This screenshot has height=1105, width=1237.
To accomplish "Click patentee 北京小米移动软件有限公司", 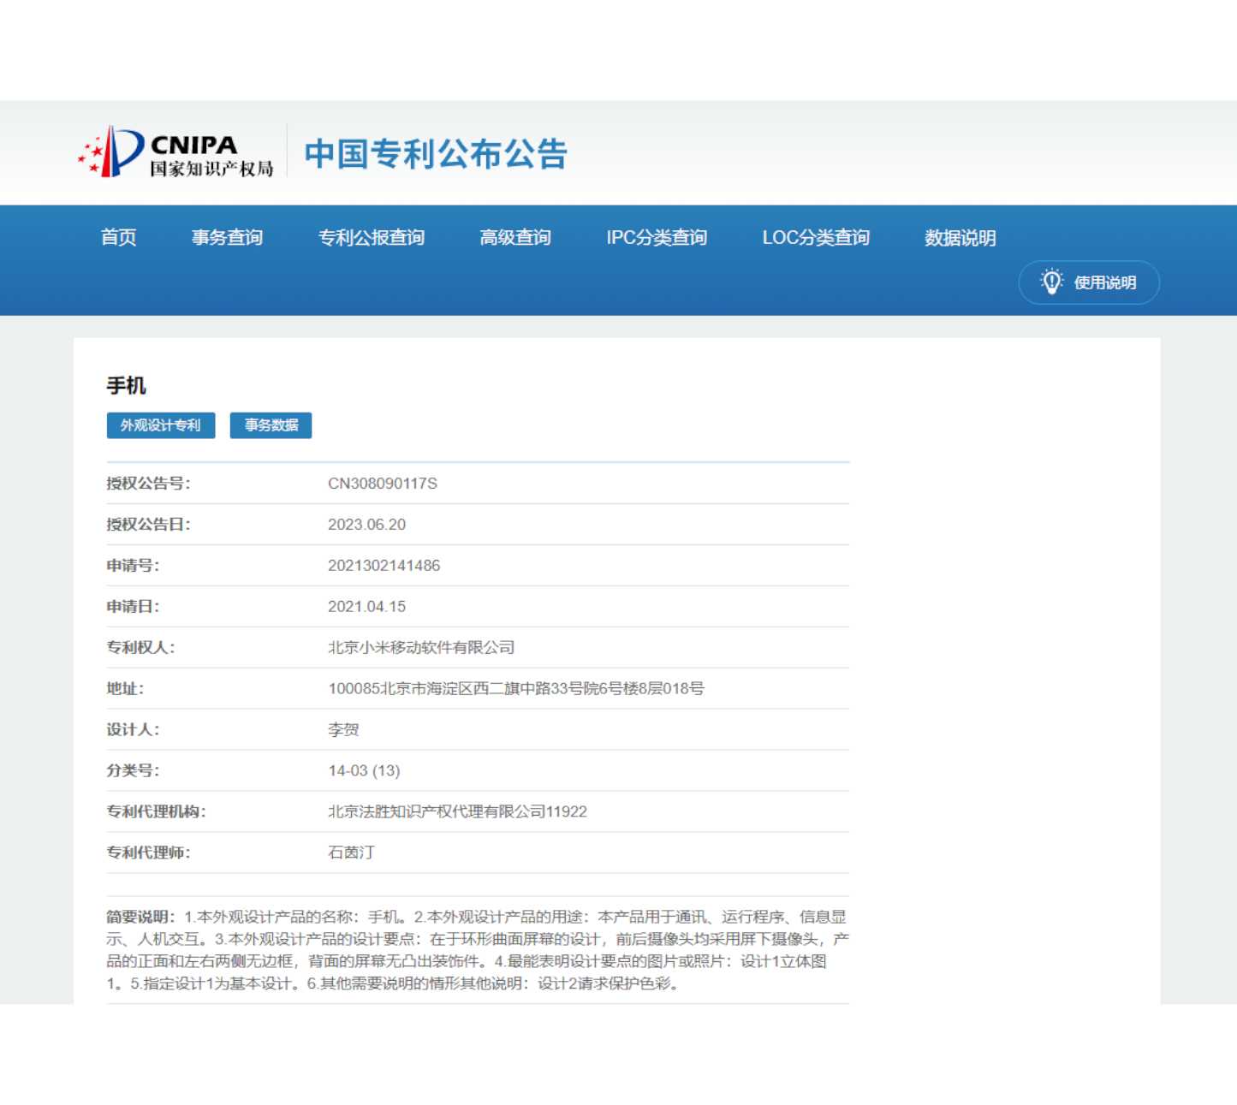I will click(x=421, y=648).
